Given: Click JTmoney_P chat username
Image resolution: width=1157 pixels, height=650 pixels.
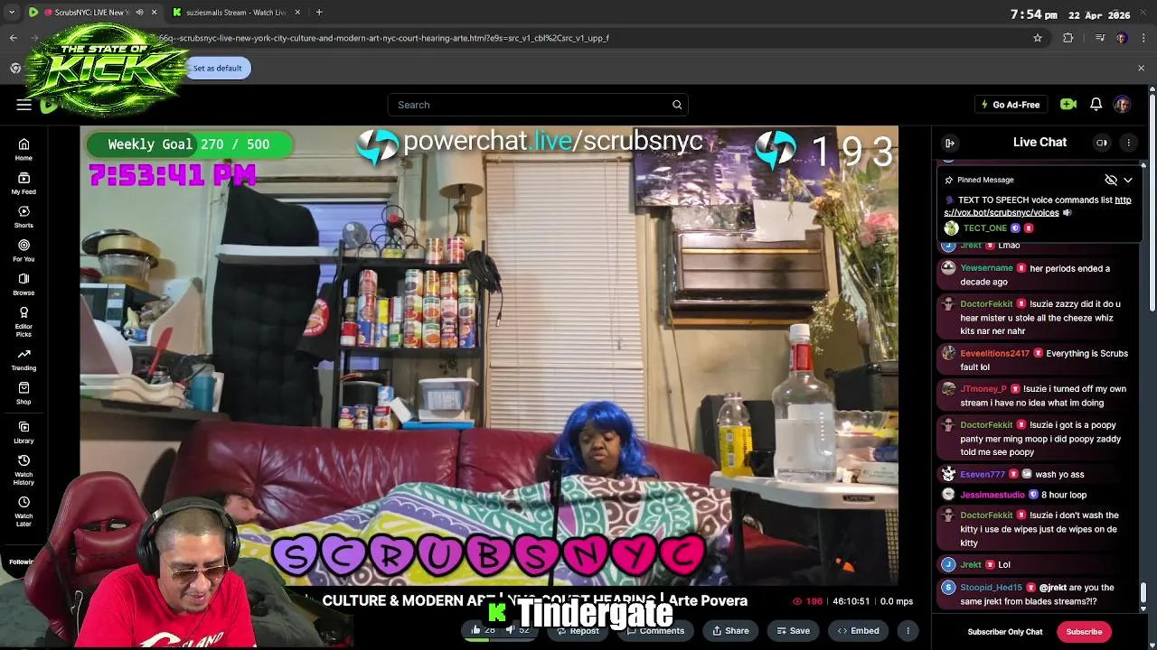Looking at the screenshot, I should (x=983, y=389).
